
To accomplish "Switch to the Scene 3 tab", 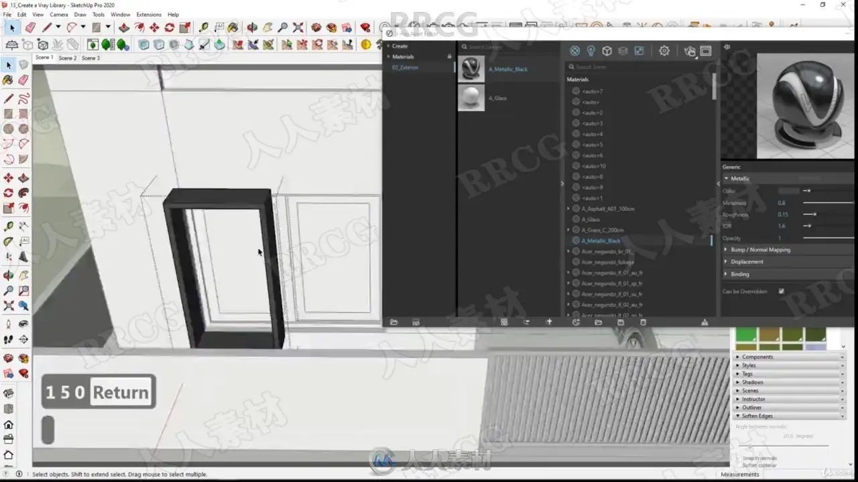I will 90,58.
